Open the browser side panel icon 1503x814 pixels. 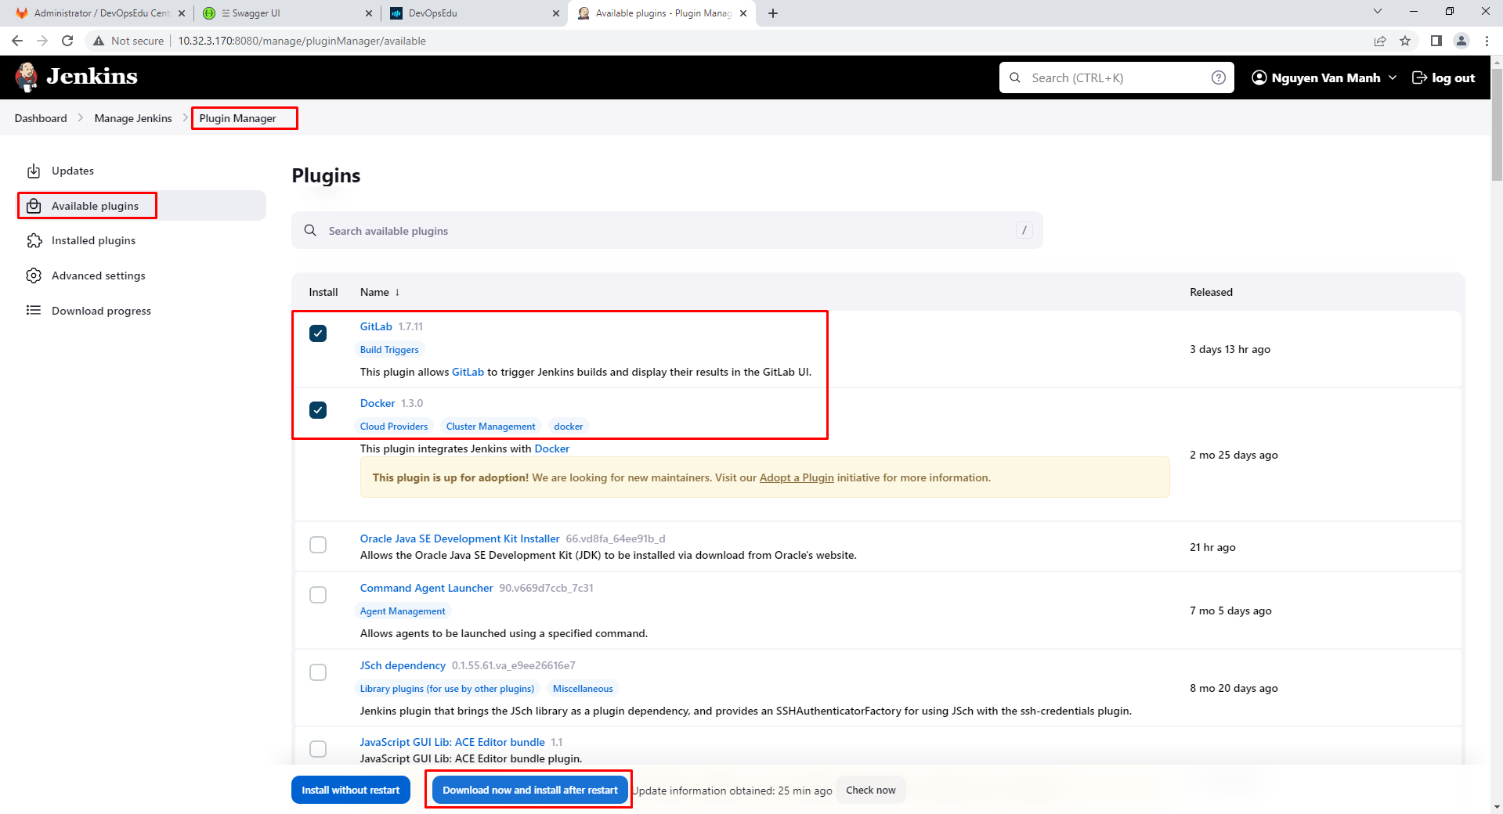1436,41
